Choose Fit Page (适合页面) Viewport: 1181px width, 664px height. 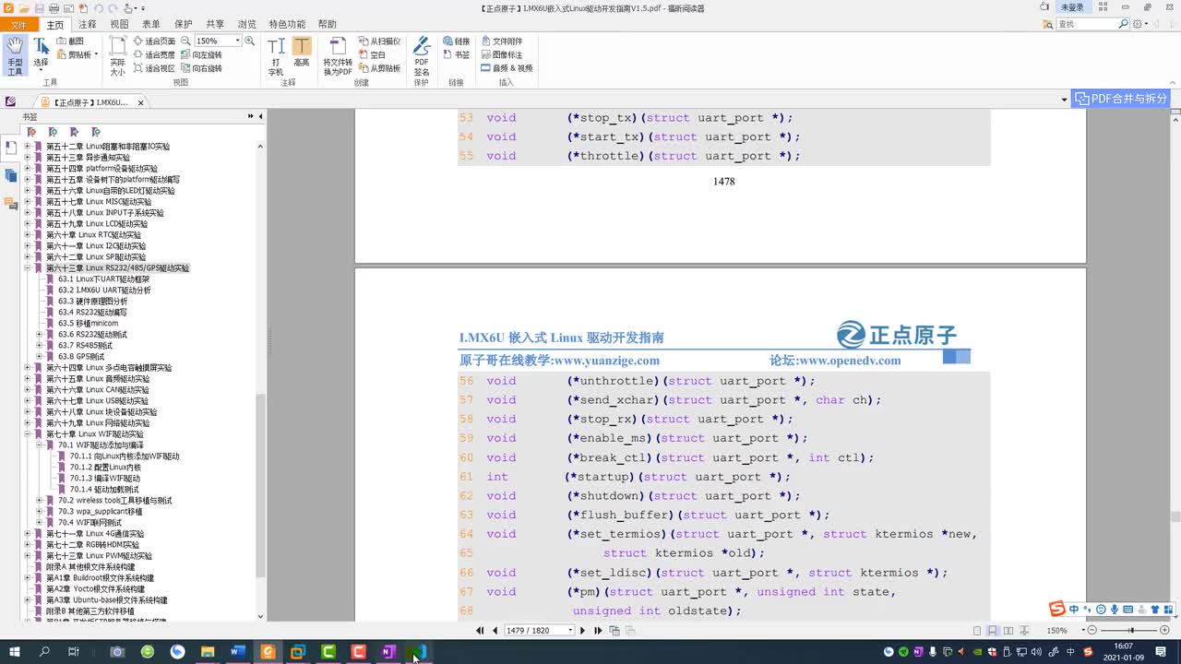point(153,41)
